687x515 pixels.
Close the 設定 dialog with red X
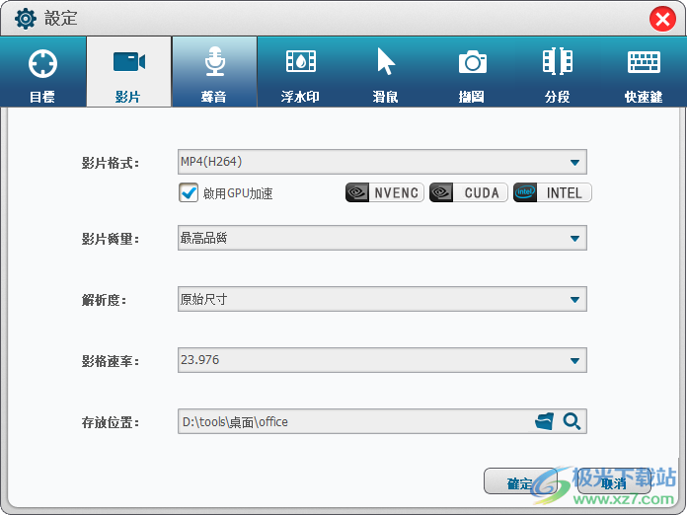point(662,19)
